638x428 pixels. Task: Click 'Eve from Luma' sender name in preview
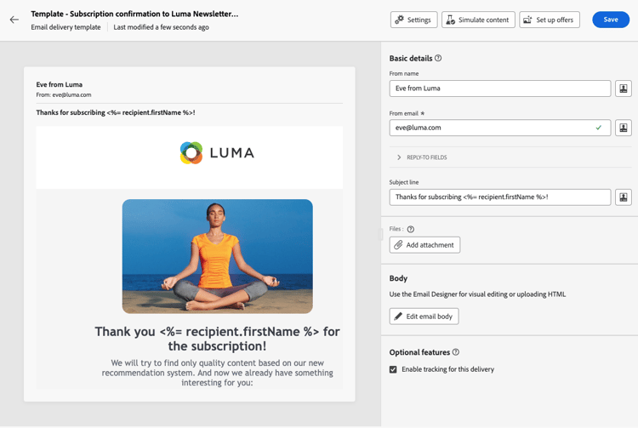pyautogui.click(x=59, y=84)
